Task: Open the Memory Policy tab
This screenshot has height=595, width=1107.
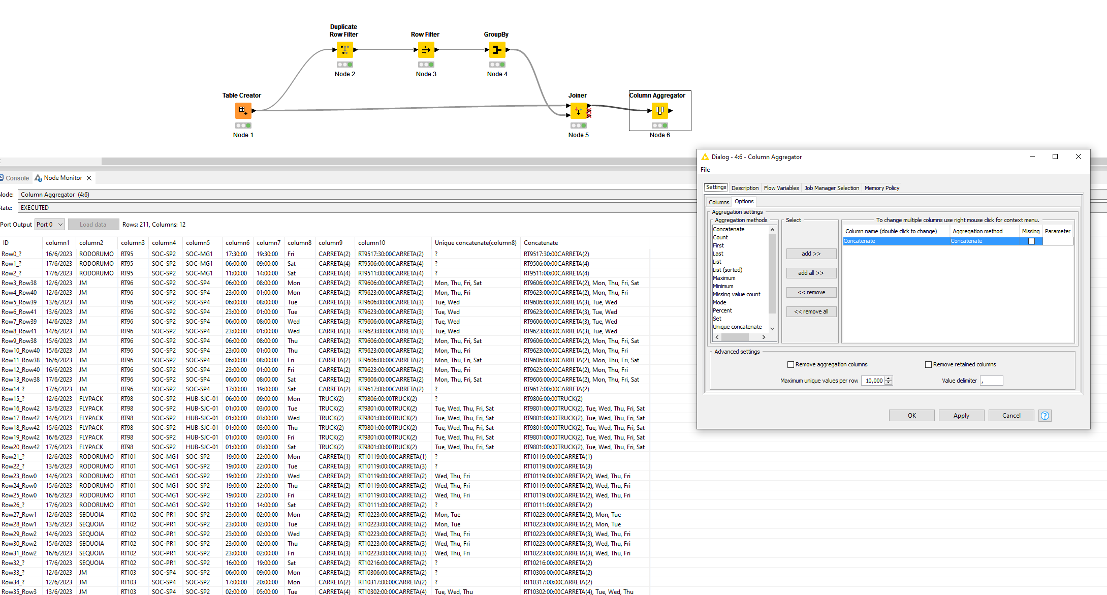Action: click(x=882, y=188)
